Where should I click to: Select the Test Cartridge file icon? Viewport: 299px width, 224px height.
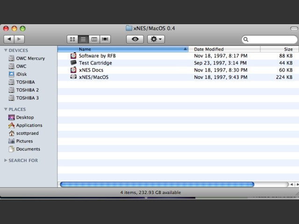coord(73,63)
